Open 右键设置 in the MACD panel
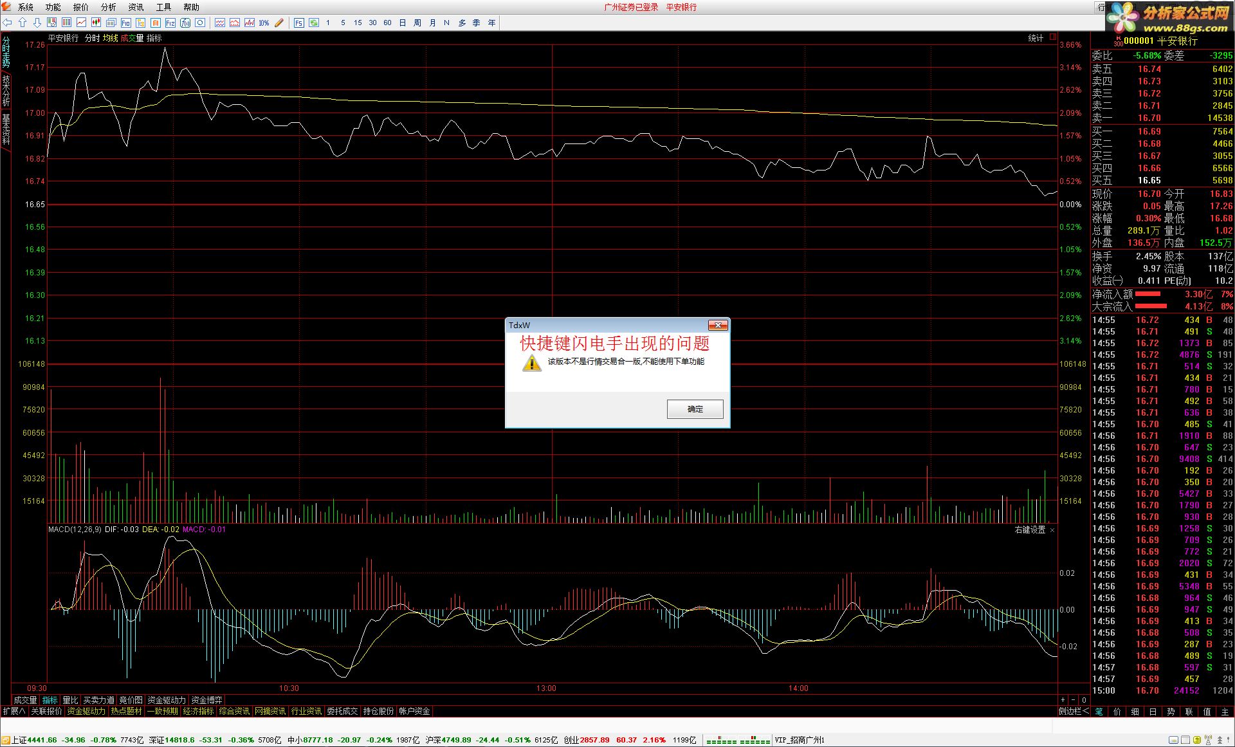The image size is (1235, 747). pyautogui.click(x=1030, y=530)
